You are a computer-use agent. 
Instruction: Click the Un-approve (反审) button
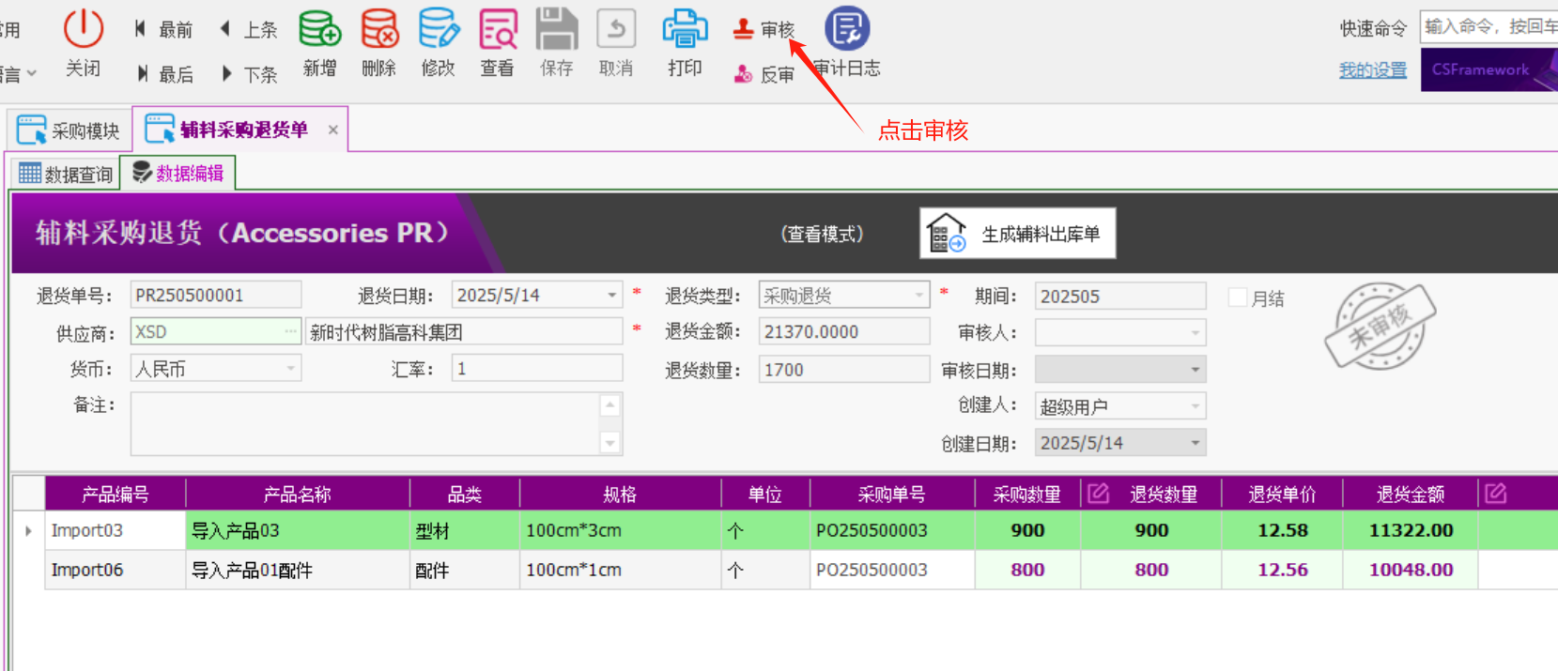(764, 74)
